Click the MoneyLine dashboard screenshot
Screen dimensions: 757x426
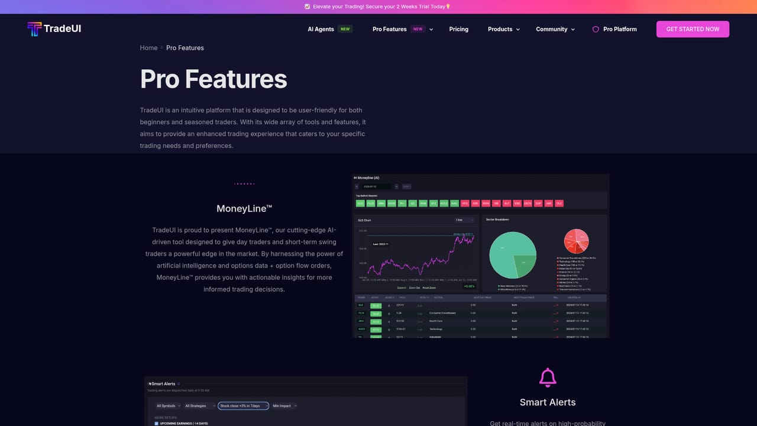(x=481, y=256)
